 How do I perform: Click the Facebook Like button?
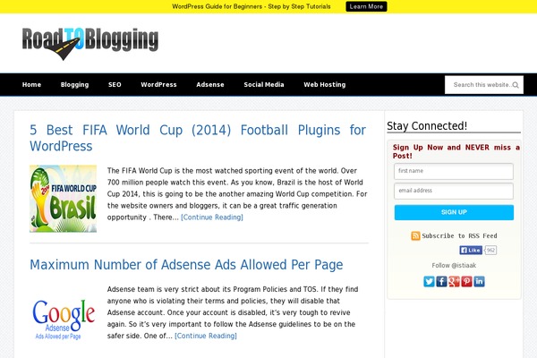pos(471,250)
